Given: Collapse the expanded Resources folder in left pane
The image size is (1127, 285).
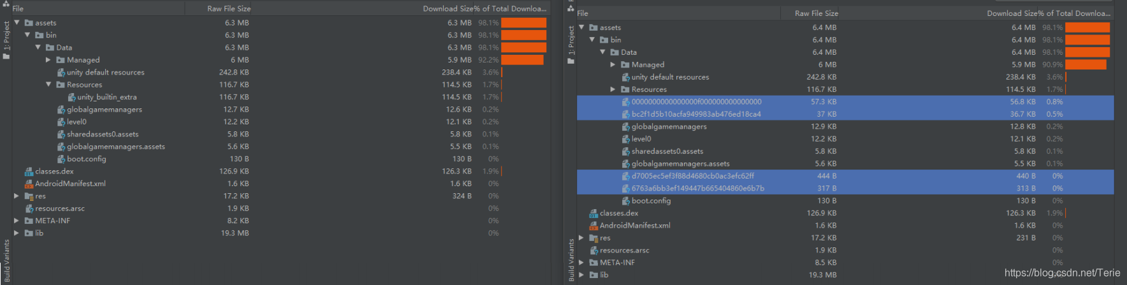Looking at the screenshot, I should click(48, 84).
